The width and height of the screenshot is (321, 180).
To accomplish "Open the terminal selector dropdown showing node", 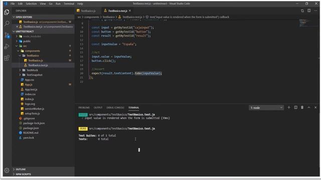I will click(266, 107).
